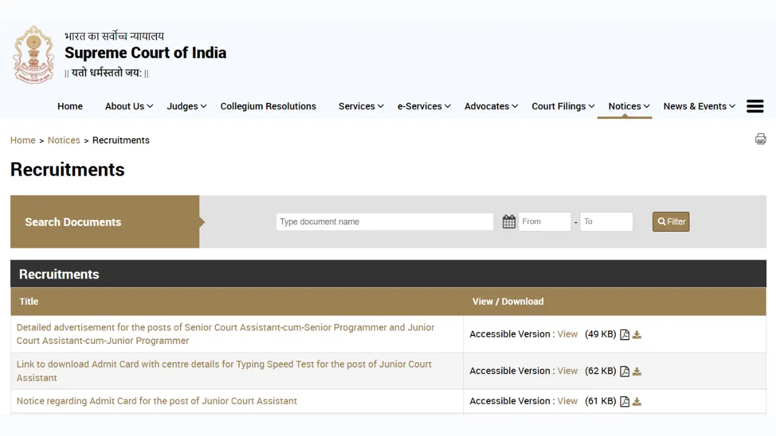The height and width of the screenshot is (436, 776).
Task: Click the calendar icon in Search Documents
Action: [509, 222]
